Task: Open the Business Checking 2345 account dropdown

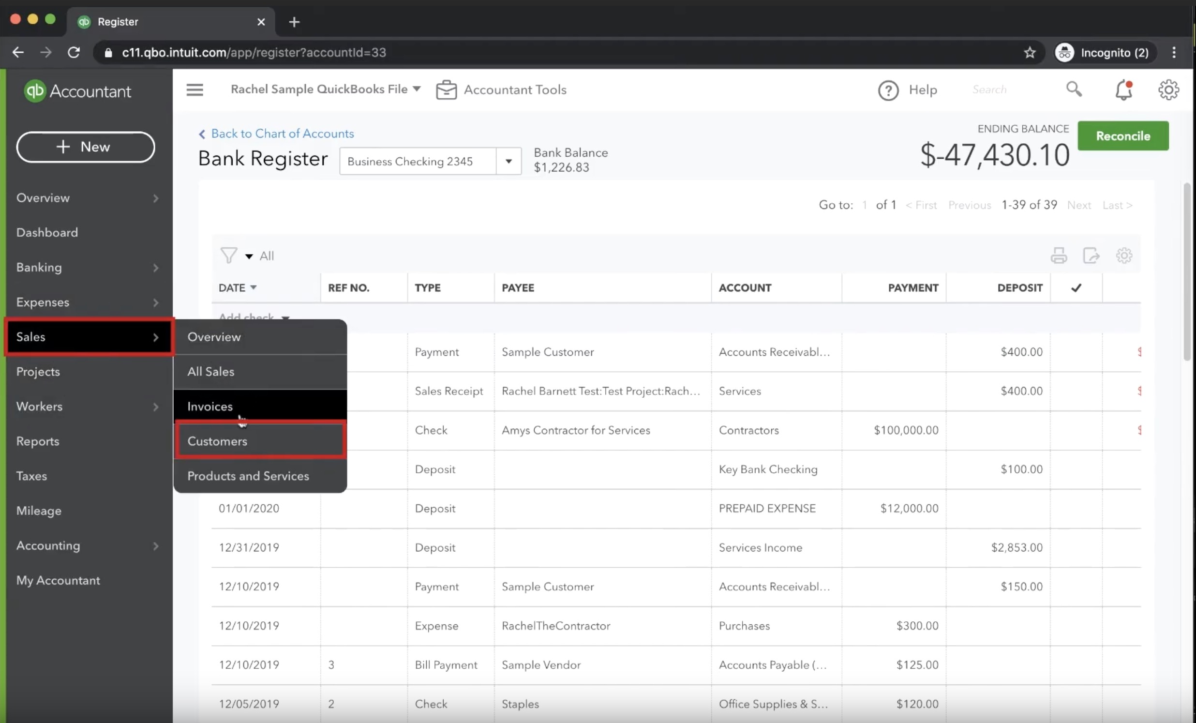Action: coord(508,161)
